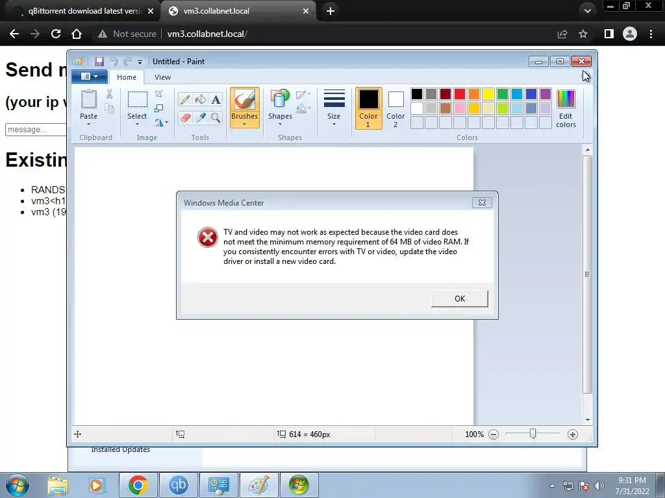Pick the green color swatch
665x498 pixels.
coord(503,94)
